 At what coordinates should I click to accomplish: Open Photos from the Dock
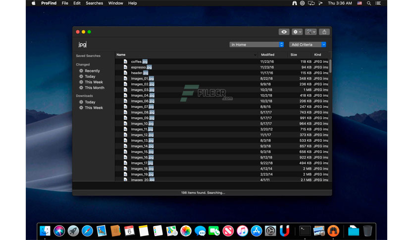pos(186,231)
